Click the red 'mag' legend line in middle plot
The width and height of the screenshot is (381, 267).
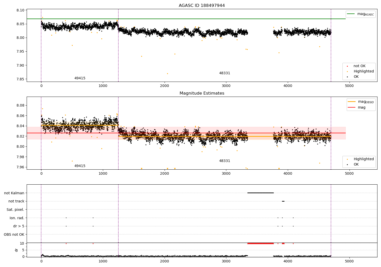tap(352, 108)
